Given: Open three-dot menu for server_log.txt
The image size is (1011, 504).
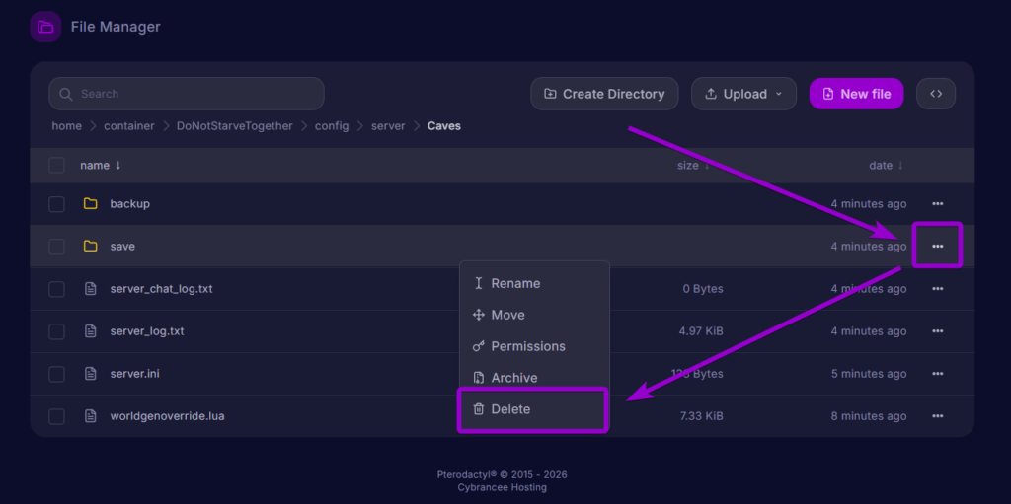Looking at the screenshot, I should (x=938, y=331).
